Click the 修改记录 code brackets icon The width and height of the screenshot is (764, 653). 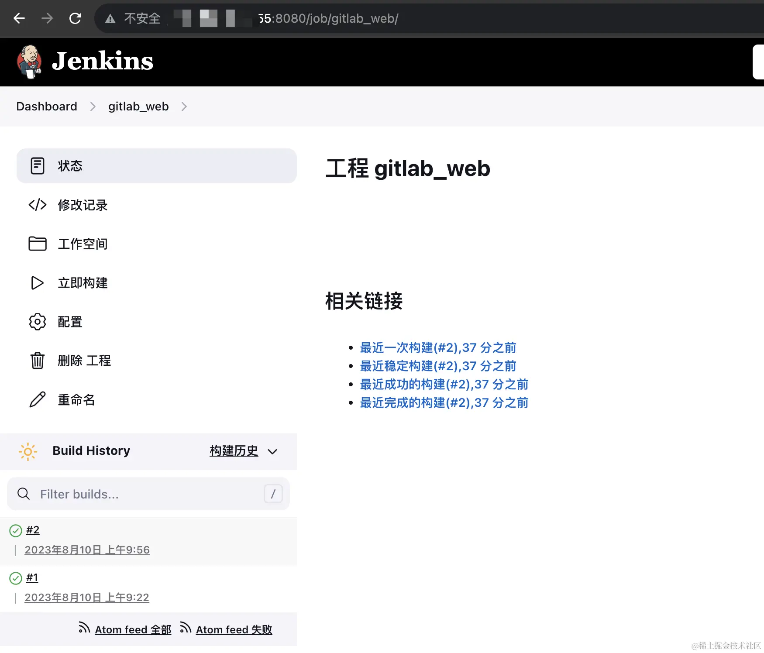(x=38, y=205)
